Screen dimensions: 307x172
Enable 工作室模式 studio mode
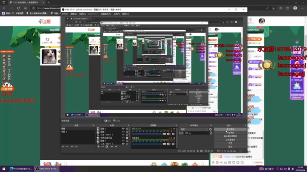point(230,140)
